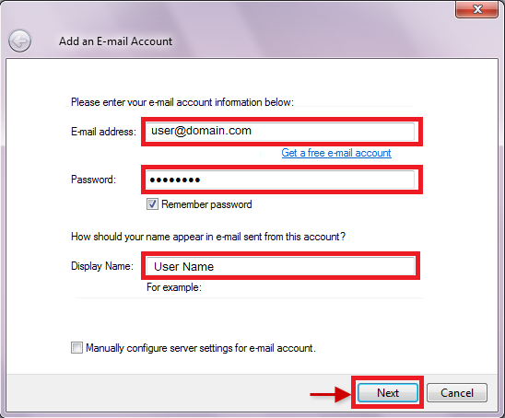The width and height of the screenshot is (505, 418).
Task: Proceed with the Next button
Action: pyautogui.click(x=388, y=392)
